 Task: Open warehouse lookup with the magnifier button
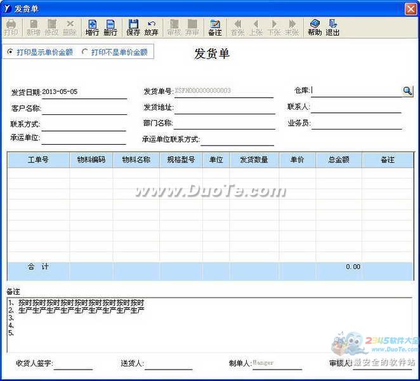407,91
